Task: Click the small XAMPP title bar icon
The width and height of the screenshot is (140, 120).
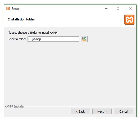Action: [x=8, y=8]
